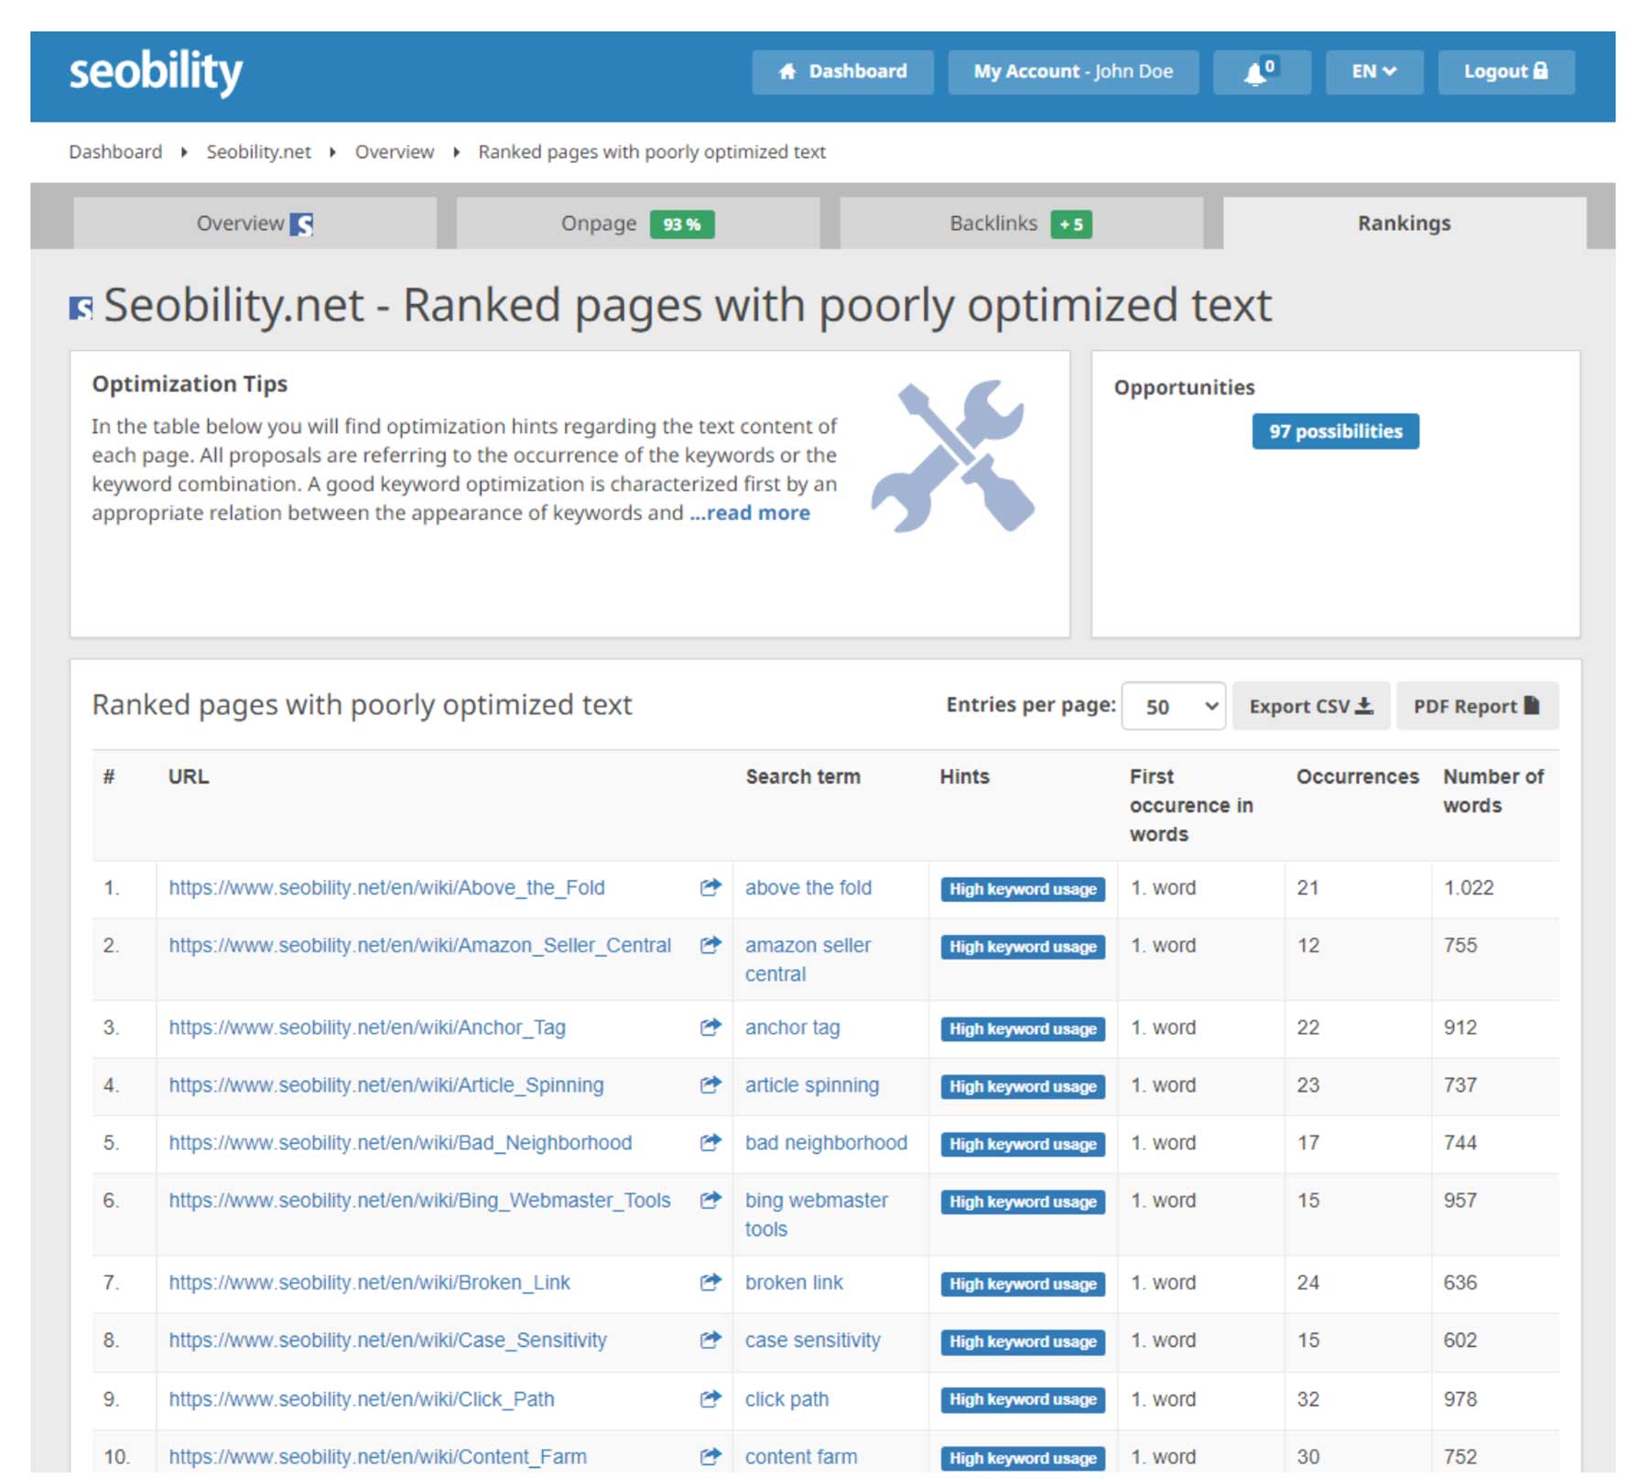1648x1478 pixels.
Task: Click Export CSV button
Action: coord(1310,706)
